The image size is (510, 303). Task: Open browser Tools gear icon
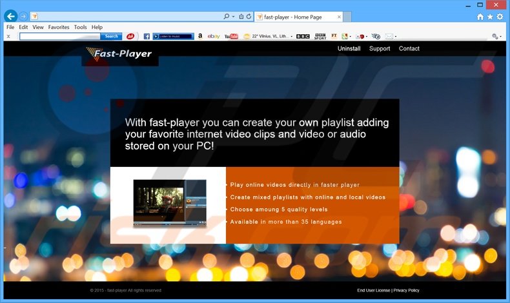coord(500,17)
